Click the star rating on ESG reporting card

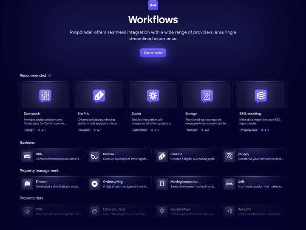pos(265,130)
